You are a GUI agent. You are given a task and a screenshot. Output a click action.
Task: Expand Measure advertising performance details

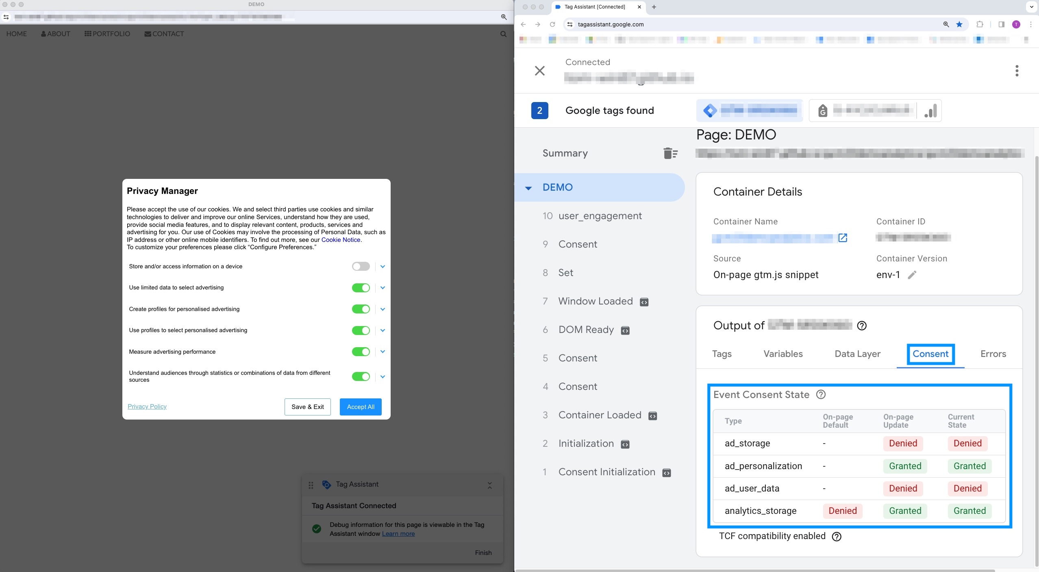tap(383, 352)
